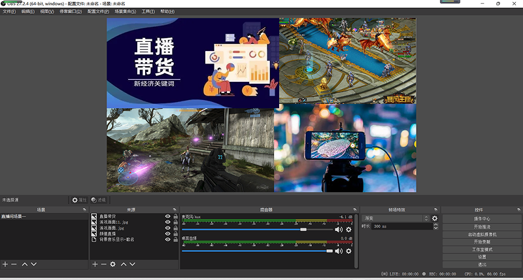Open the 文件(F) menu
The image size is (523, 280).
9,11
